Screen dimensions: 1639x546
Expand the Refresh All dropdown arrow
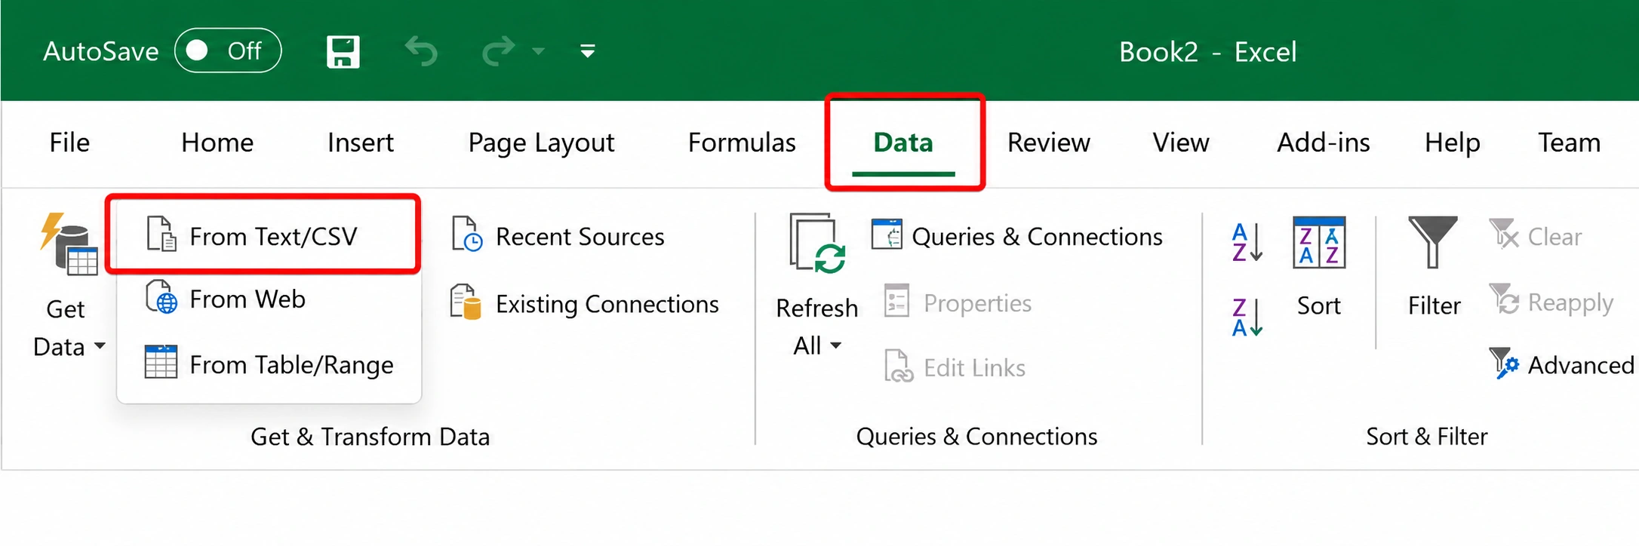(x=835, y=345)
